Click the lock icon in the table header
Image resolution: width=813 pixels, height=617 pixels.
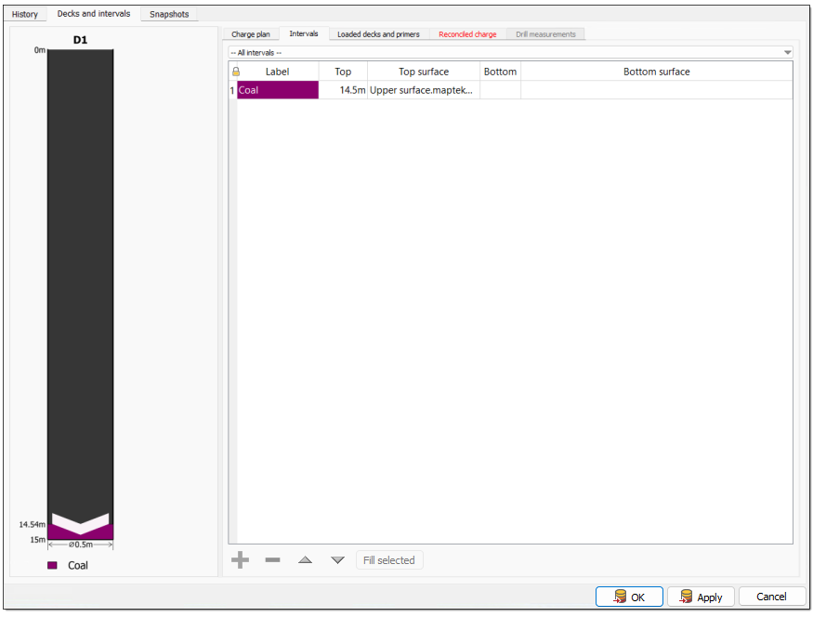pyautogui.click(x=236, y=72)
